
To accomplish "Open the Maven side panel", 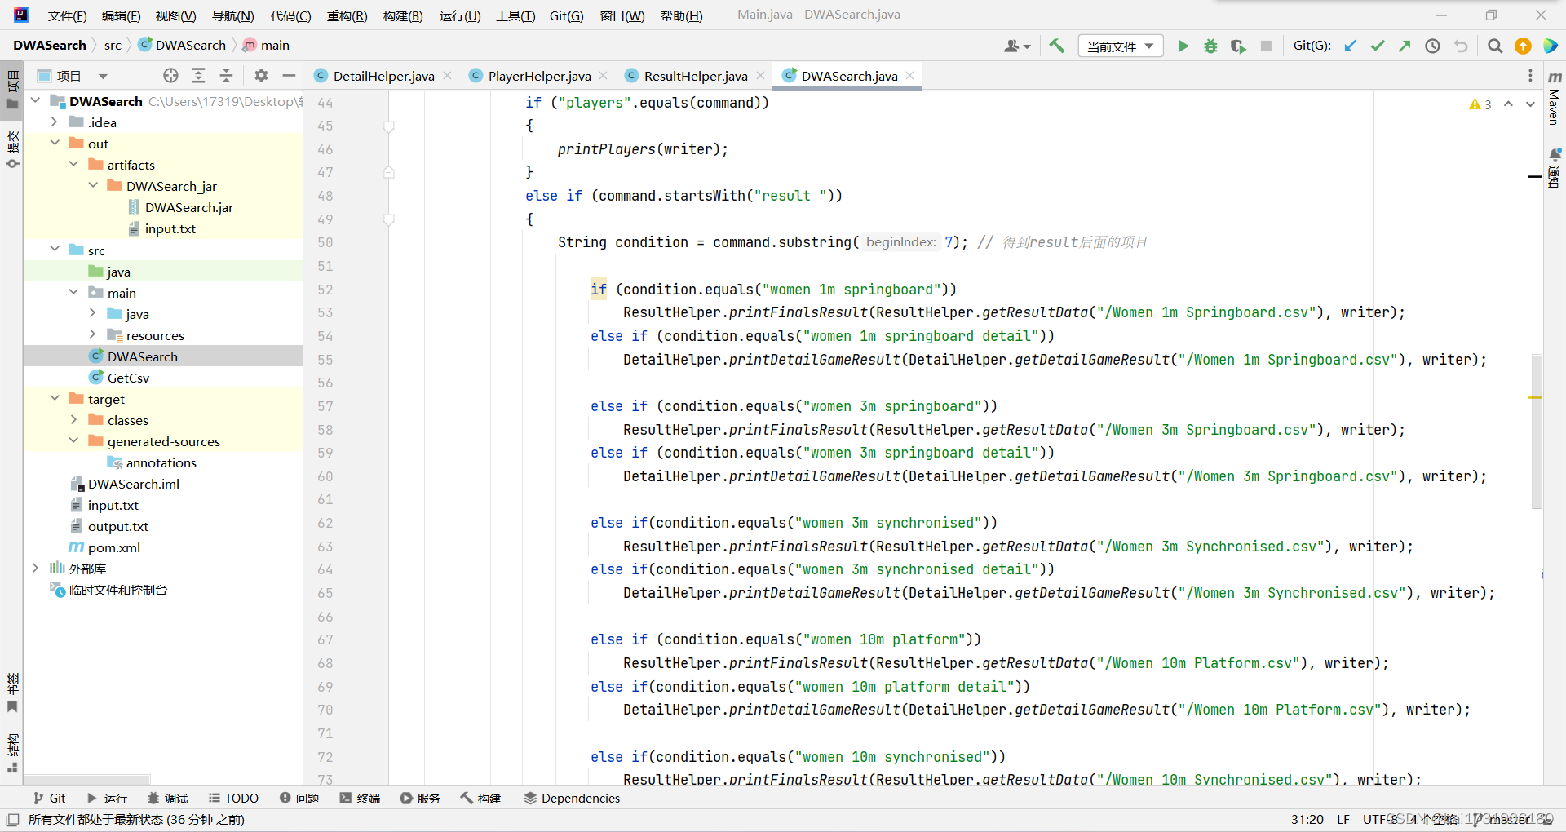I will coord(1555,98).
